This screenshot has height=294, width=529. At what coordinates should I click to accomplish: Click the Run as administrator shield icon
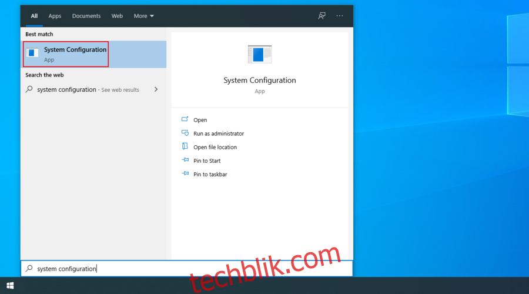tap(185, 133)
